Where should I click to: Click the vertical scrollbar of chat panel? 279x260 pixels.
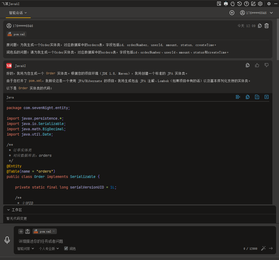(278, 39)
